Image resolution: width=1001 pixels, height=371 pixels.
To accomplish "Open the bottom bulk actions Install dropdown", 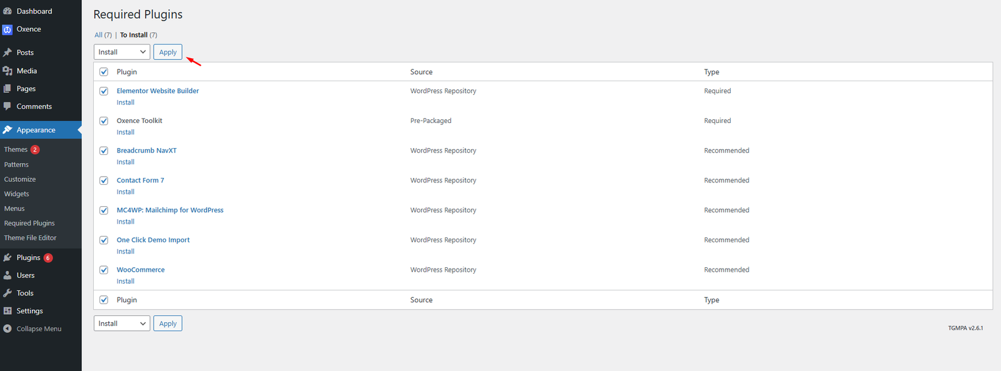I will point(122,324).
